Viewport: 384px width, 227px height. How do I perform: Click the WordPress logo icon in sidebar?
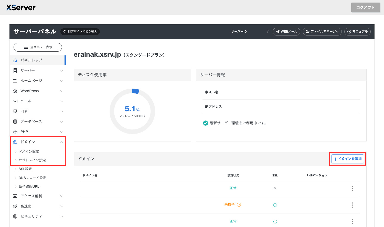point(15,91)
